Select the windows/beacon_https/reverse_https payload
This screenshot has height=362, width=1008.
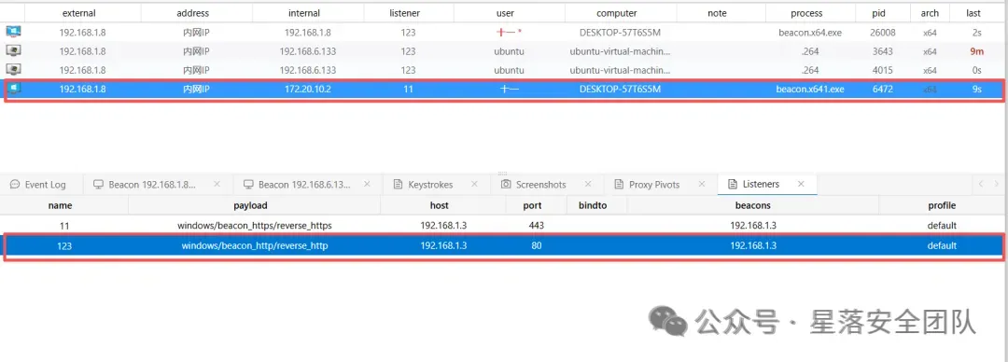[255, 226]
